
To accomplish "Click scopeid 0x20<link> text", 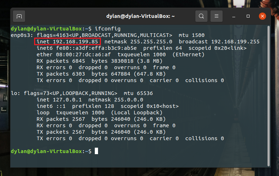I will 218,48.
